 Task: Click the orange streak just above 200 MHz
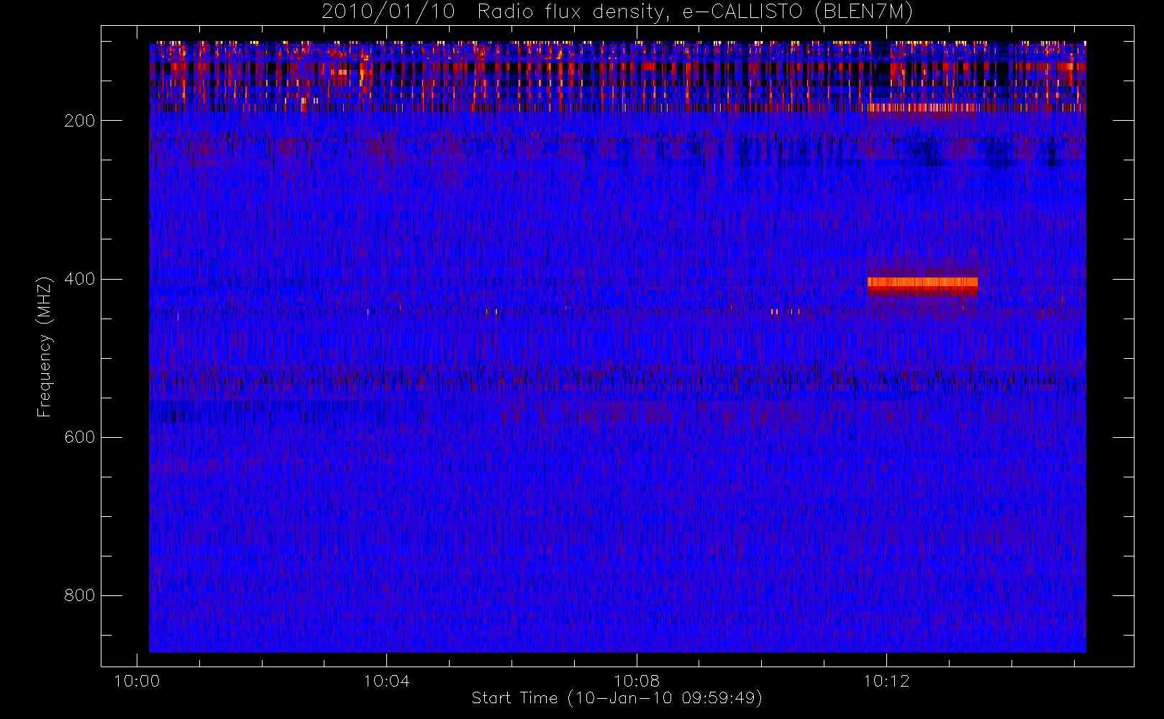pyautogui.click(x=922, y=108)
